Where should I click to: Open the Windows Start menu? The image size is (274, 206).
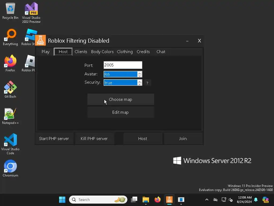(62, 200)
